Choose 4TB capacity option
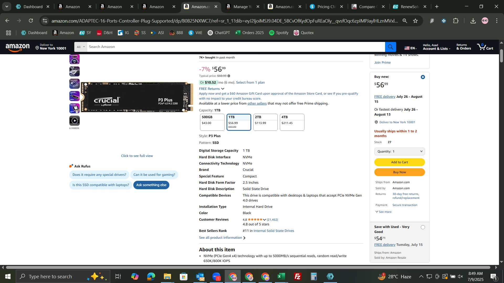The height and width of the screenshot is (283, 504). (292, 122)
